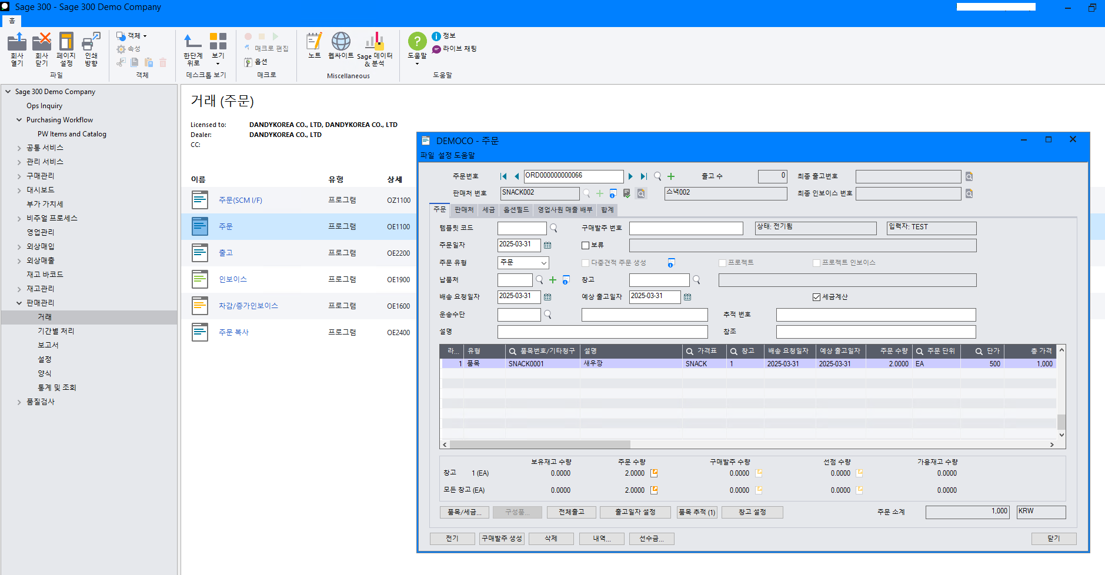Switch to the 옵션필드 tab
Viewport: 1105px width, 575px height.
(516, 210)
